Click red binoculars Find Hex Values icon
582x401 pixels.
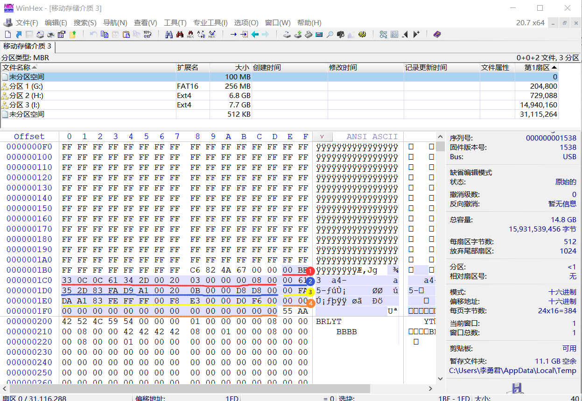point(180,35)
